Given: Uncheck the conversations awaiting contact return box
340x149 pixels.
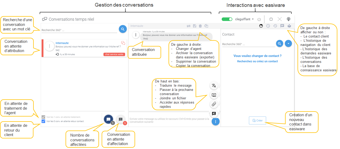Looking at the screenshot, I should tap(44, 121).
